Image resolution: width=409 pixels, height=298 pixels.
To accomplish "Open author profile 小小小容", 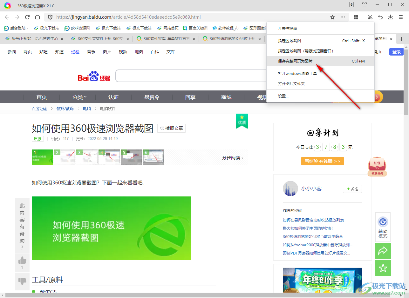I will 311,189.
